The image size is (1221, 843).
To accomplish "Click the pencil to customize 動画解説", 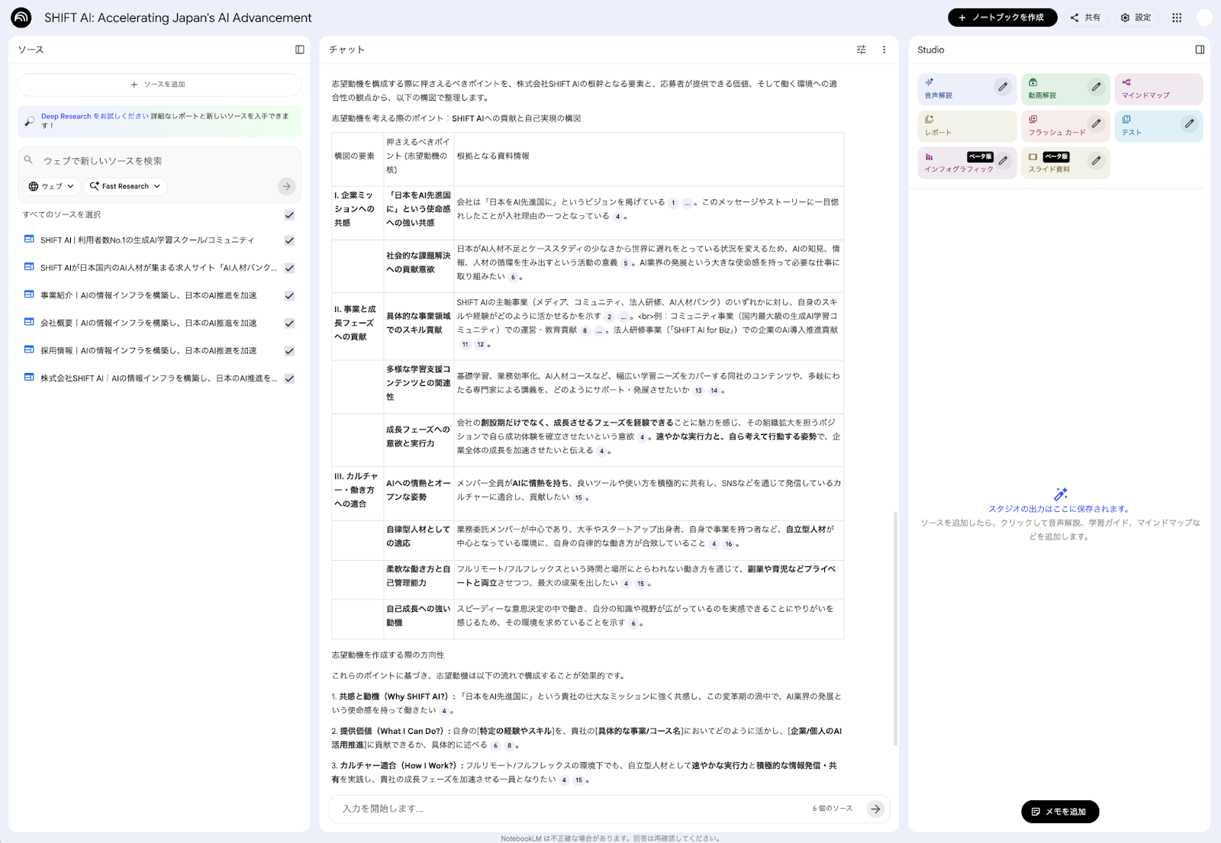I will 1097,86.
